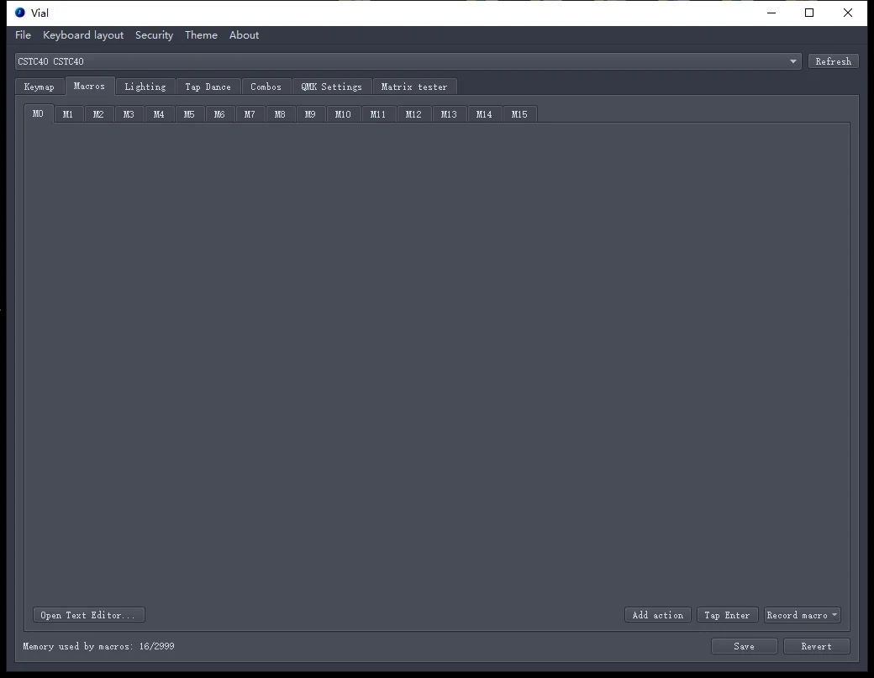Open the Keyboard layout menu
Image resolution: width=874 pixels, height=678 pixels.
pyautogui.click(x=83, y=35)
